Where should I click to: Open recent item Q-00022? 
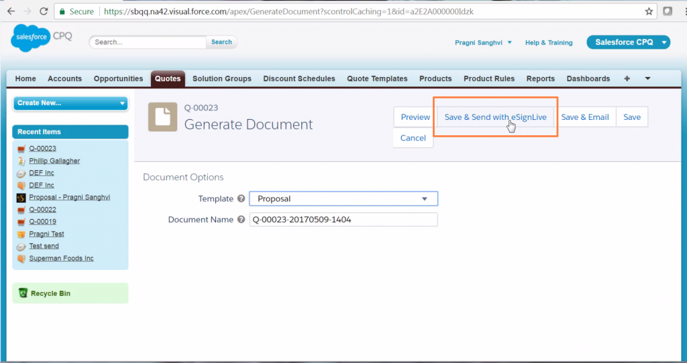tap(42, 210)
